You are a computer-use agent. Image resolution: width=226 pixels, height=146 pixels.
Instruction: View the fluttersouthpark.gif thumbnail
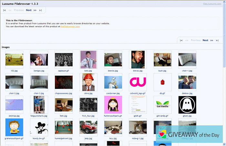[x=113, y=105]
